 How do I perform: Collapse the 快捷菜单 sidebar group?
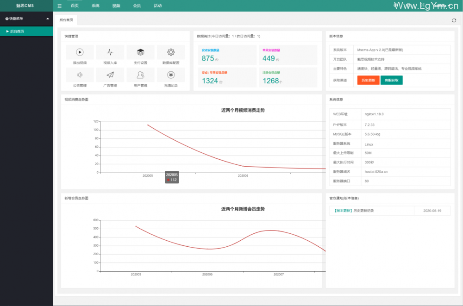(x=26, y=19)
